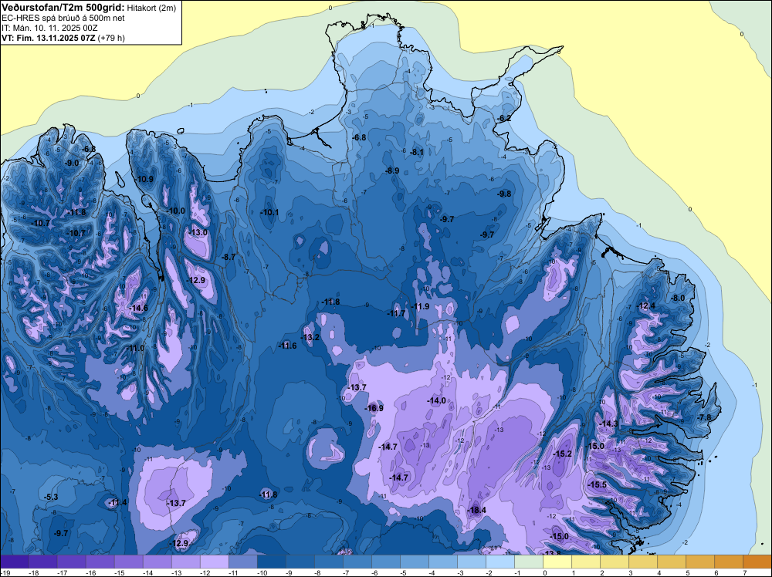Select the -11.9 temperature value
The width and height of the screenshot is (772, 577).
(420, 306)
